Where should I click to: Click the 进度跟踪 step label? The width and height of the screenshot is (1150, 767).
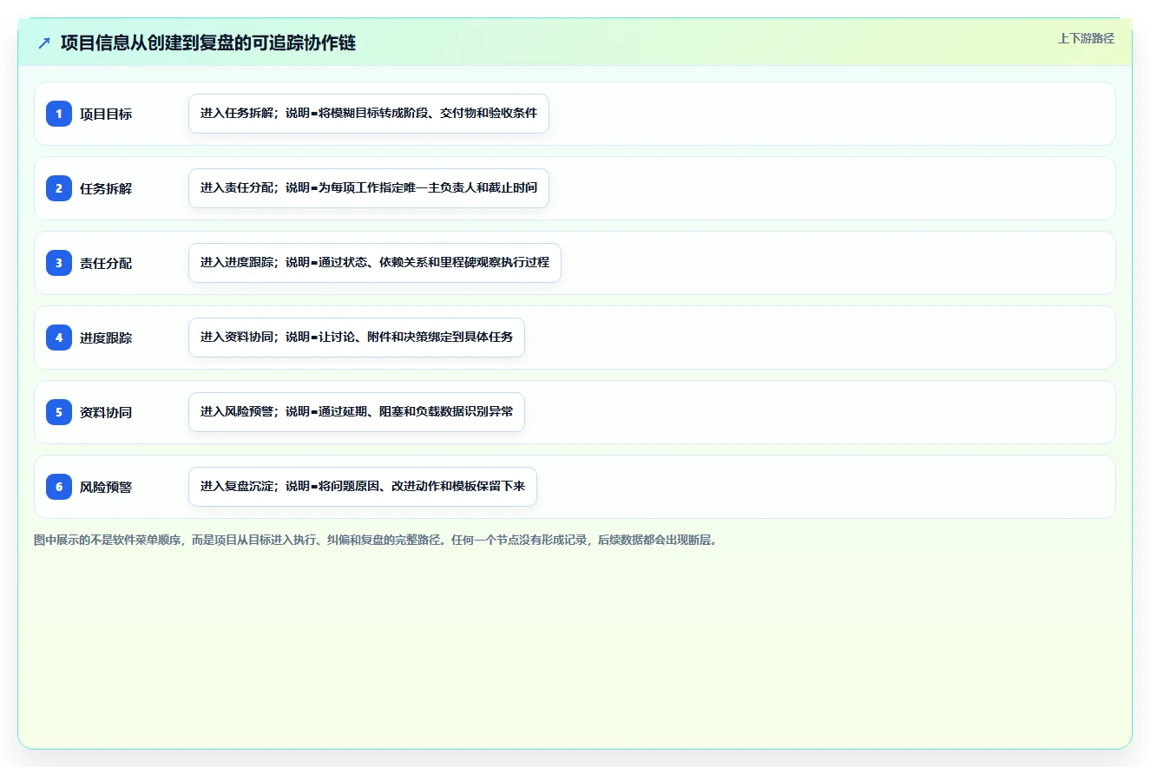click(x=106, y=338)
